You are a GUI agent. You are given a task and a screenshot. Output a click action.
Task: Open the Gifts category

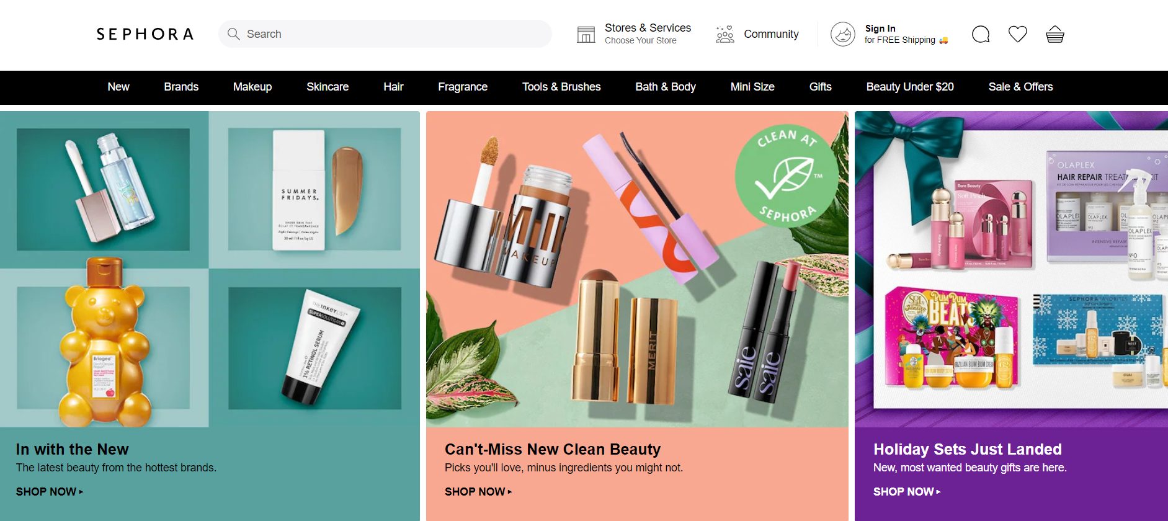pos(820,87)
